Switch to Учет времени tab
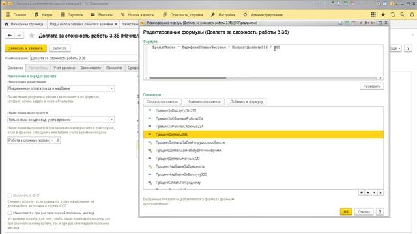 tap(65, 68)
